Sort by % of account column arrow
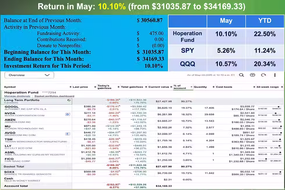This screenshot has height=190, width=285. (191, 87)
